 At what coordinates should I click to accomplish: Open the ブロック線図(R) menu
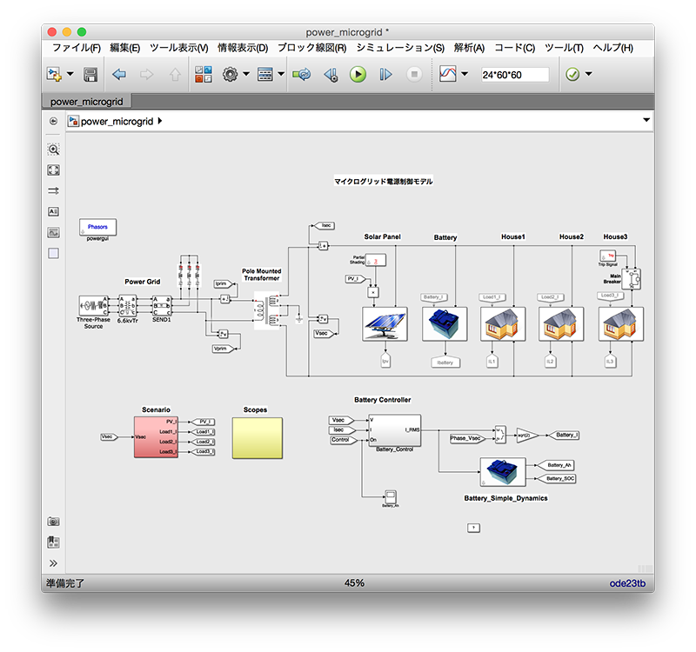point(312,48)
